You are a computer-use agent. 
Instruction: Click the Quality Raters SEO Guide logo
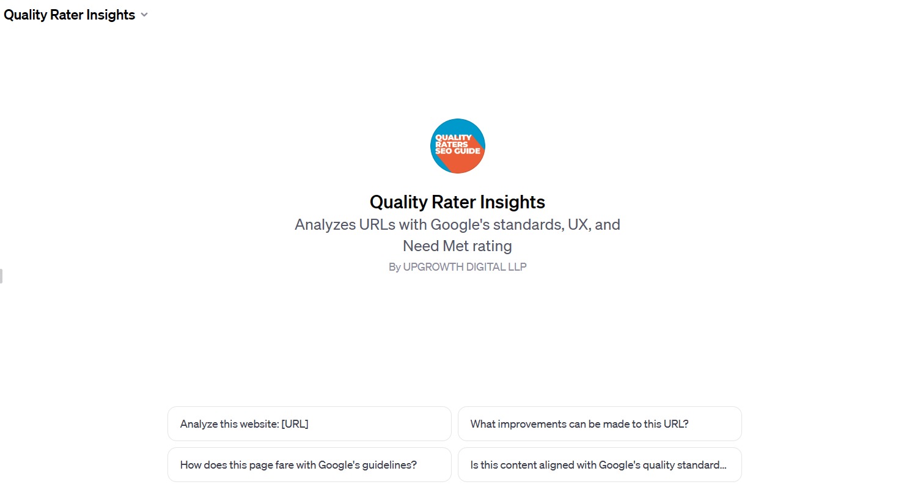(x=457, y=146)
